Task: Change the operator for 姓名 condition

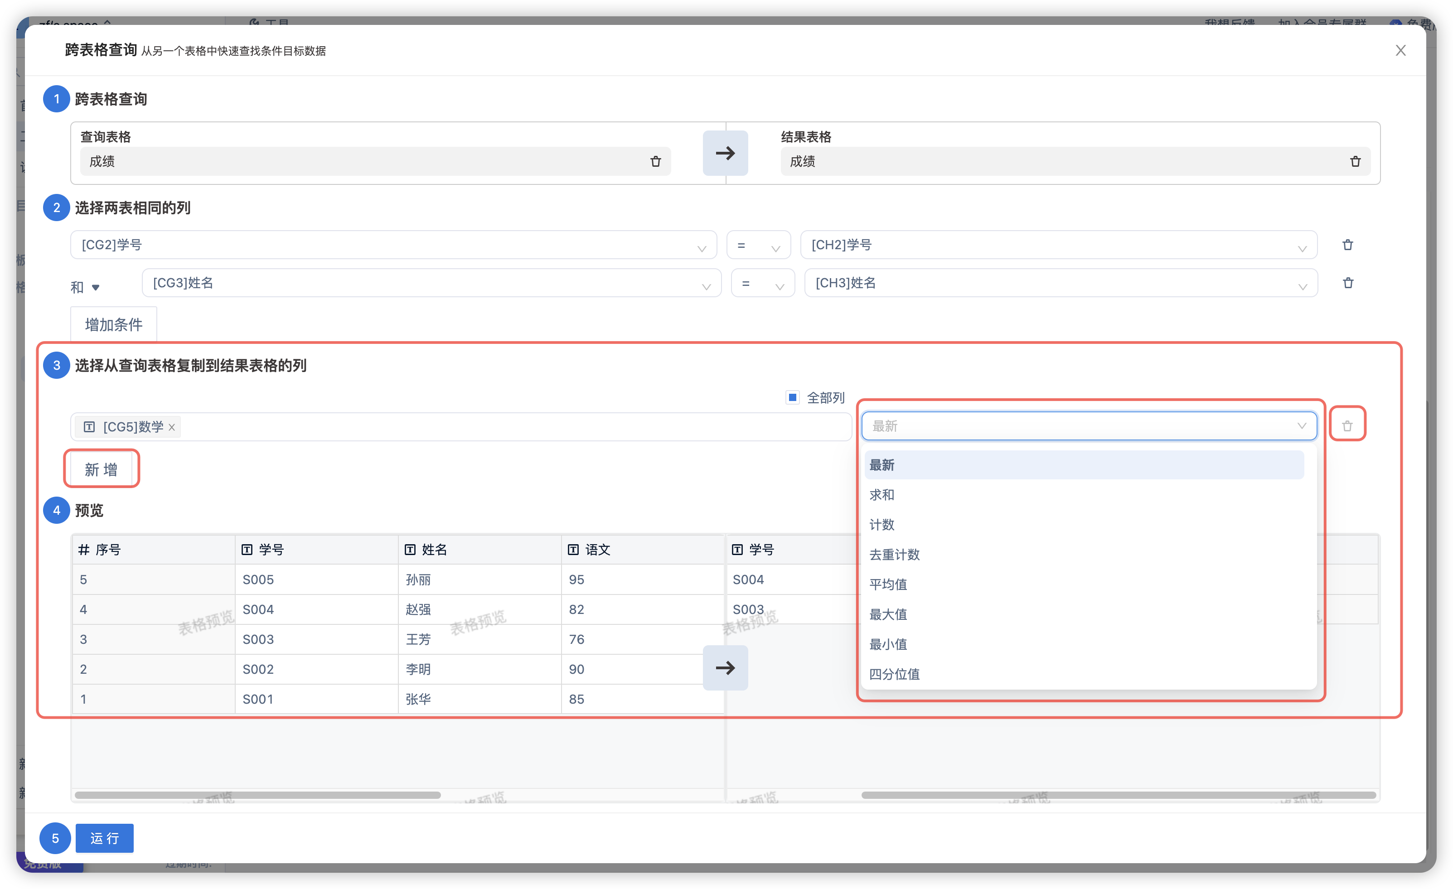Action: pyautogui.click(x=762, y=283)
